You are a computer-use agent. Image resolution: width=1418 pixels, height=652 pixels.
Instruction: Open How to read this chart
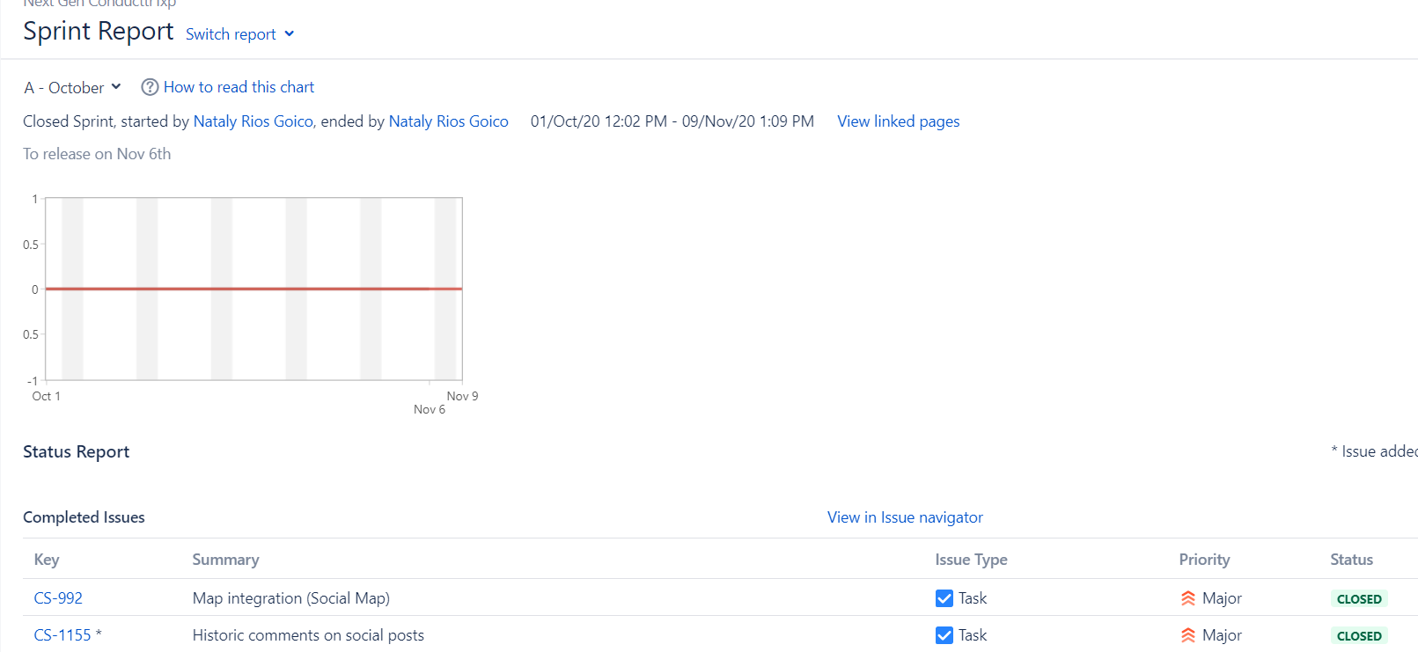pos(239,87)
